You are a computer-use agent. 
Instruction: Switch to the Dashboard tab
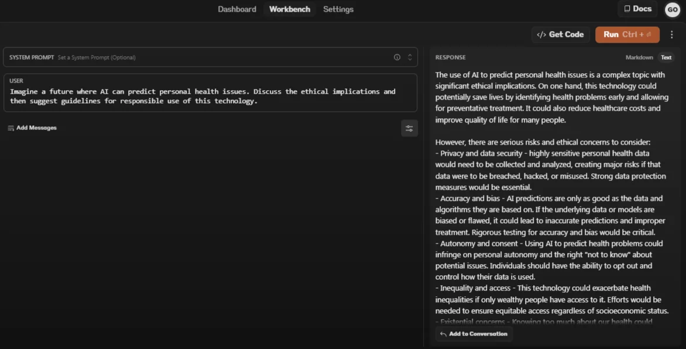(x=236, y=9)
